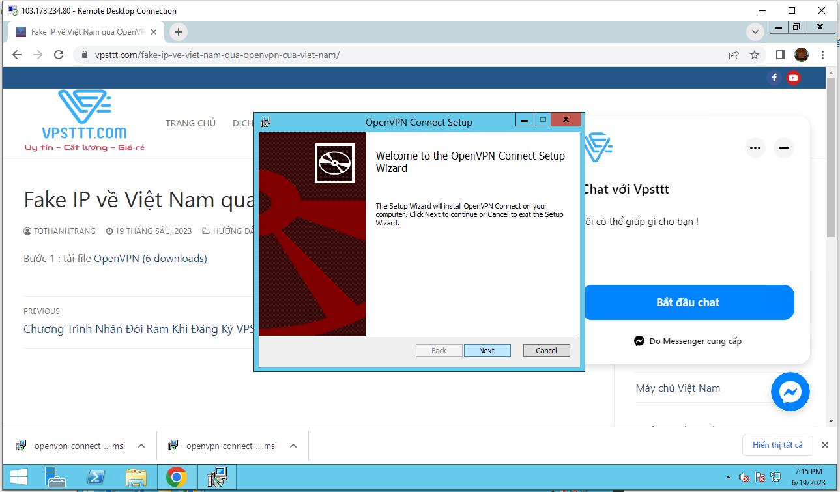This screenshot has width=840, height=492.
Task: Click Bắt đầu chat button
Action: click(x=688, y=302)
